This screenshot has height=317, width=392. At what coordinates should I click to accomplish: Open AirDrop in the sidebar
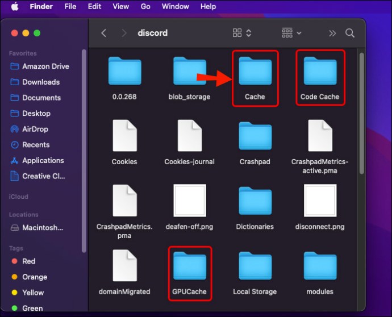point(30,130)
